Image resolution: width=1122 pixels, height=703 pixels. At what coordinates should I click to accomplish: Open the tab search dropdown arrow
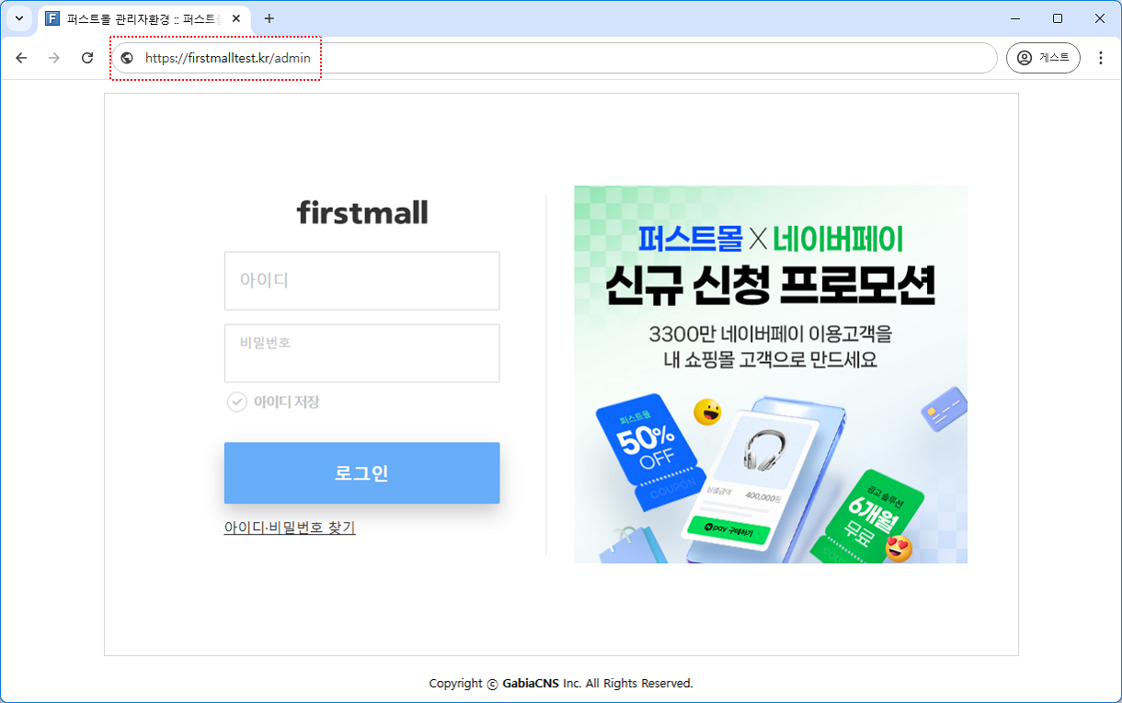click(x=18, y=18)
